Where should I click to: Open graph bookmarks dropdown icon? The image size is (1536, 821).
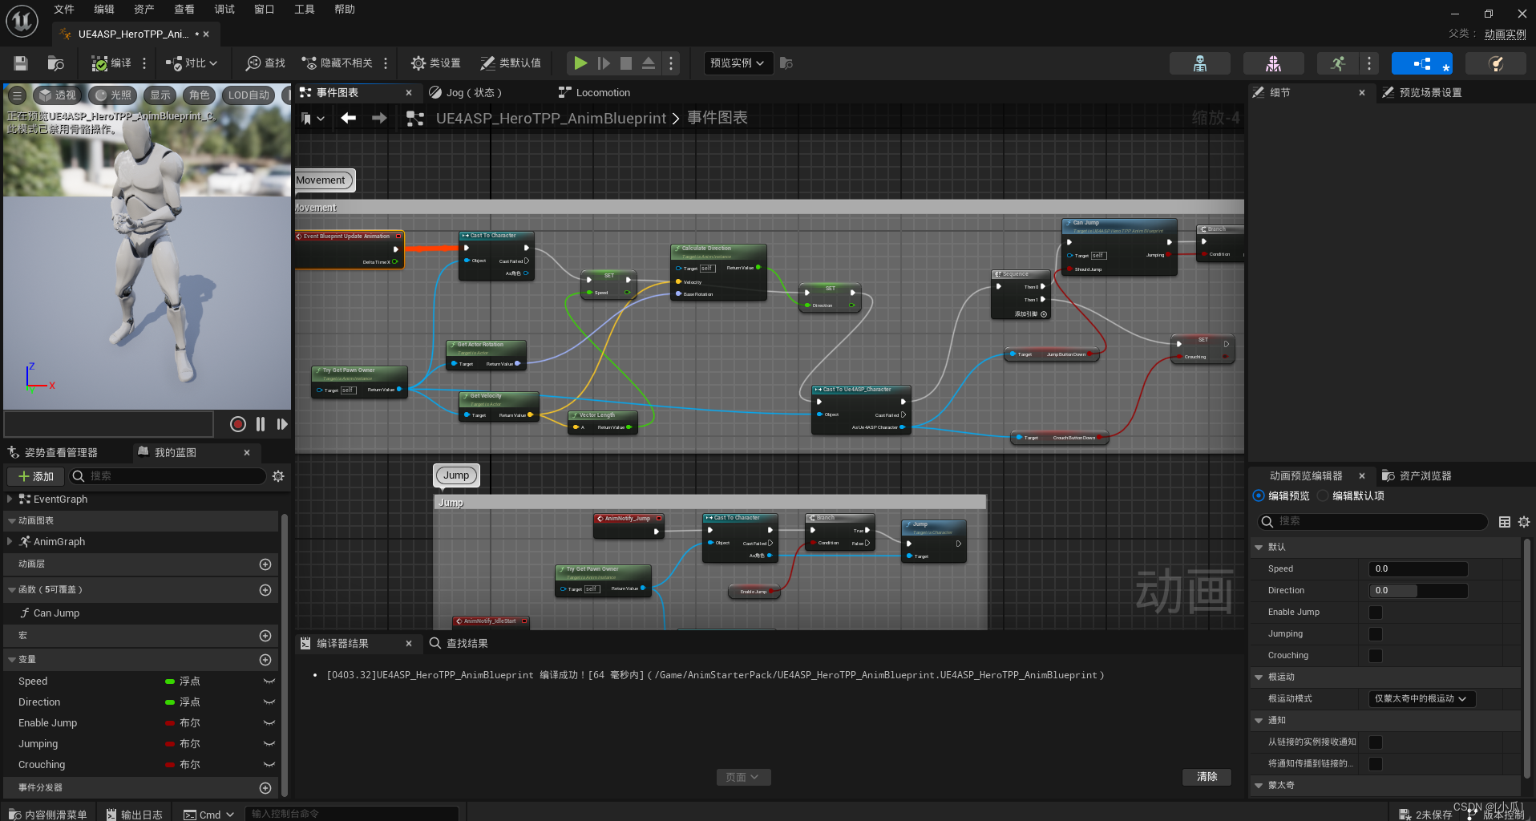tap(313, 119)
